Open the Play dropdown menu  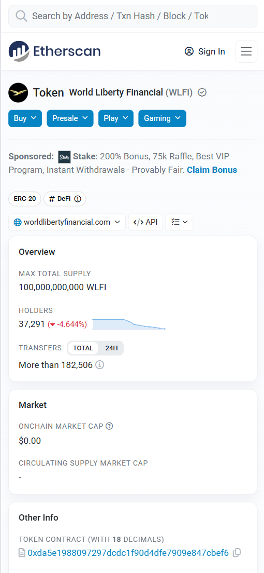click(x=116, y=118)
